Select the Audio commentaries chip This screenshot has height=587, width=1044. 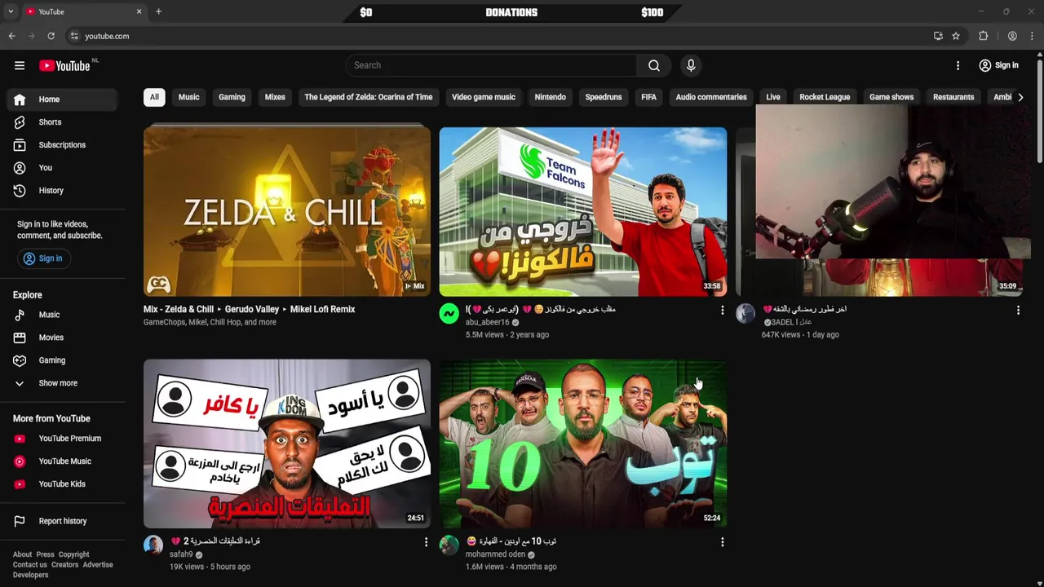(711, 97)
